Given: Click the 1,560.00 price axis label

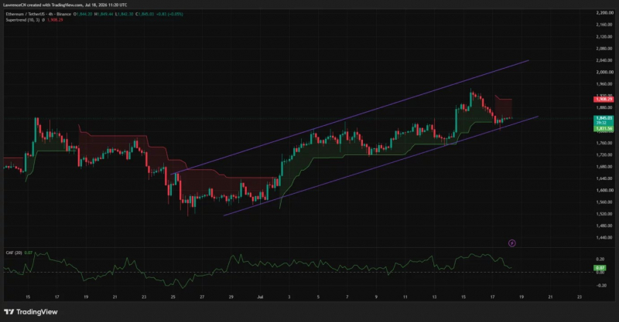Looking at the screenshot, I should coord(604,202).
